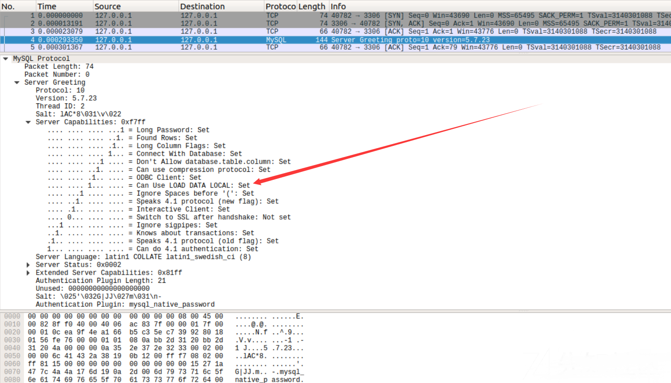Select Speaks 4.1 protocol (old flag) row
Image resolution: width=671 pixels, height=383 pixels.
(163, 241)
